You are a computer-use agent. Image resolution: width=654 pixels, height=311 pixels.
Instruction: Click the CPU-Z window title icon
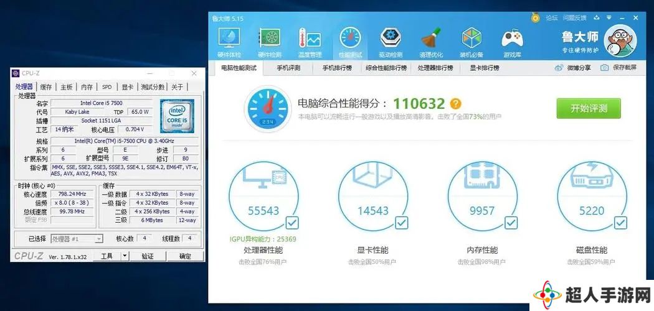click(x=16, y=73)
